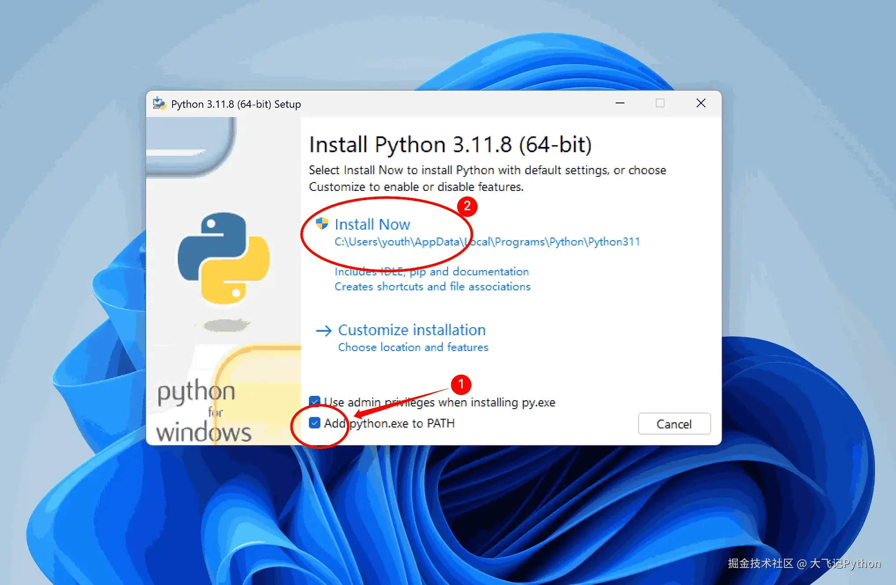Close the Python 3.11.8 Setup dialog
Image resolution: width=896 pixels, height=585 pixels.
point(701,103)
